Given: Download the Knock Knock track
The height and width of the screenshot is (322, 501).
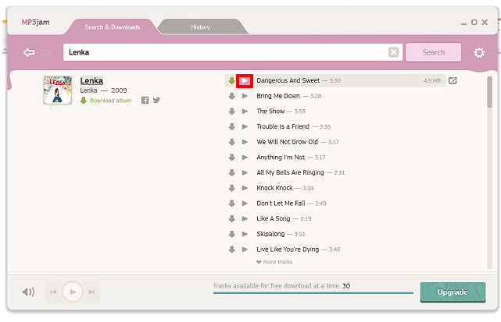Looking at the screenshot, I should pyautogui.click(x=231, y=188).
